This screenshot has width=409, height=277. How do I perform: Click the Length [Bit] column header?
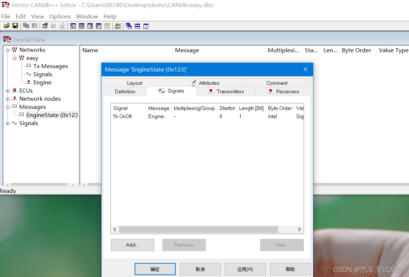[251, 108]
